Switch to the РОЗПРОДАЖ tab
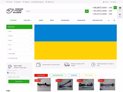The width and height of the screenshot is (123, 92). 41,75
